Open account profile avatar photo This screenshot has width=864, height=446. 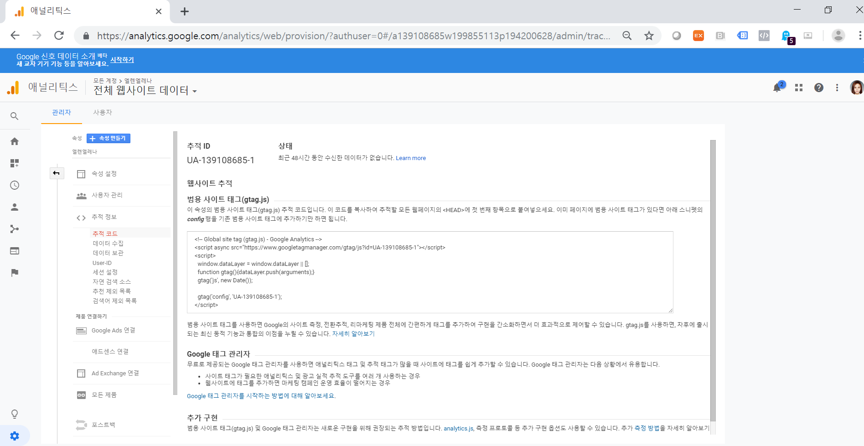click(857, 88)
